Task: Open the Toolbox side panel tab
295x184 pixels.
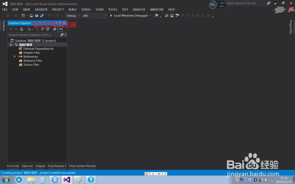Action: click(4, 26)
